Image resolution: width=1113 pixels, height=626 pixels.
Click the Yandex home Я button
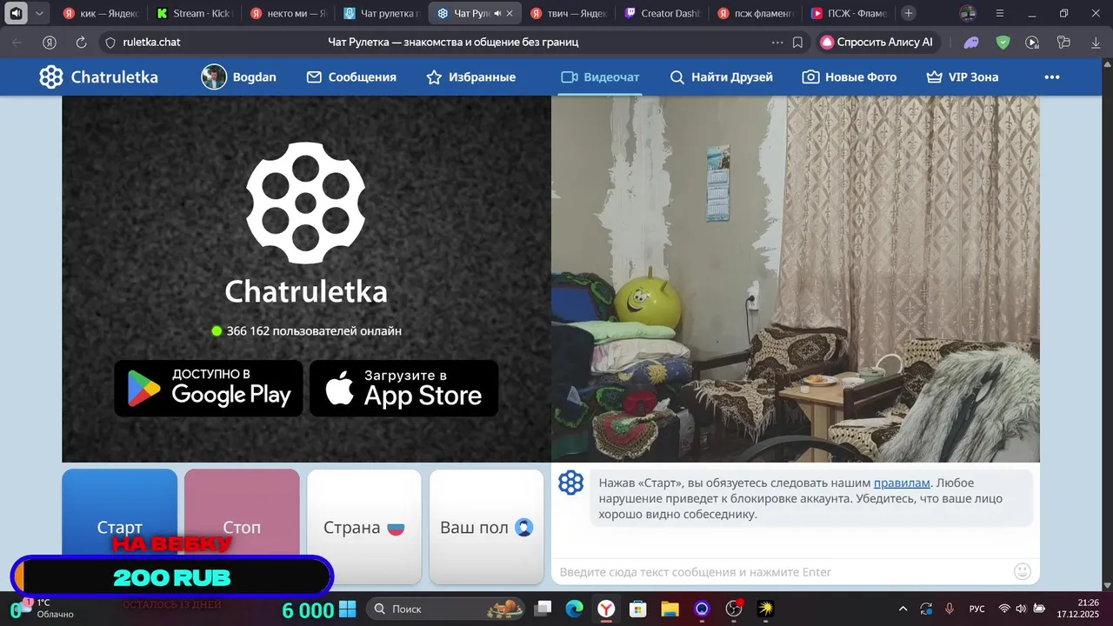pyautogui.click(x=50, y=42)
